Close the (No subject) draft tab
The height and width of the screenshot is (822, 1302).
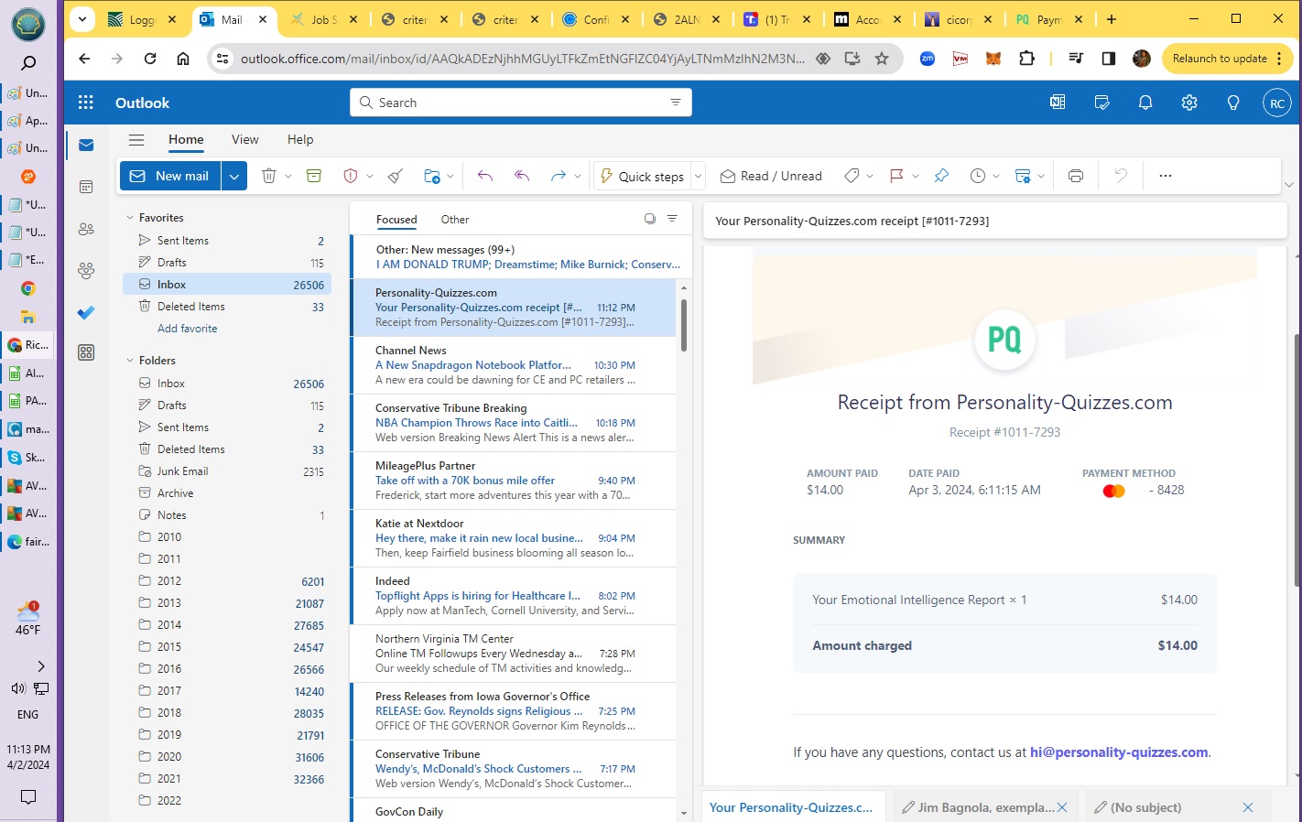(1248, 807)
